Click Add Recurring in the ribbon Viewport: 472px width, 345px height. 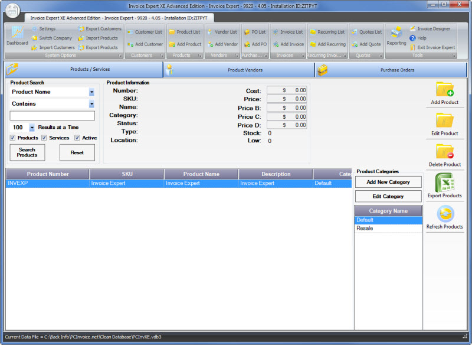(x=328, y=44)
